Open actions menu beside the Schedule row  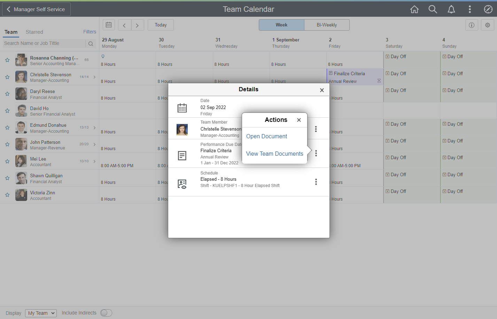[316, 182]
